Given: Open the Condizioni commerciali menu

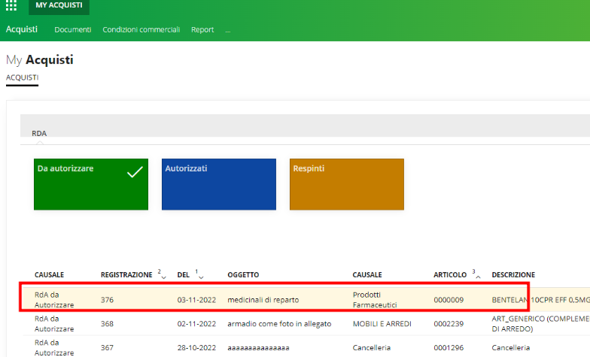Looking at the screenshot, I should (141, 30).
